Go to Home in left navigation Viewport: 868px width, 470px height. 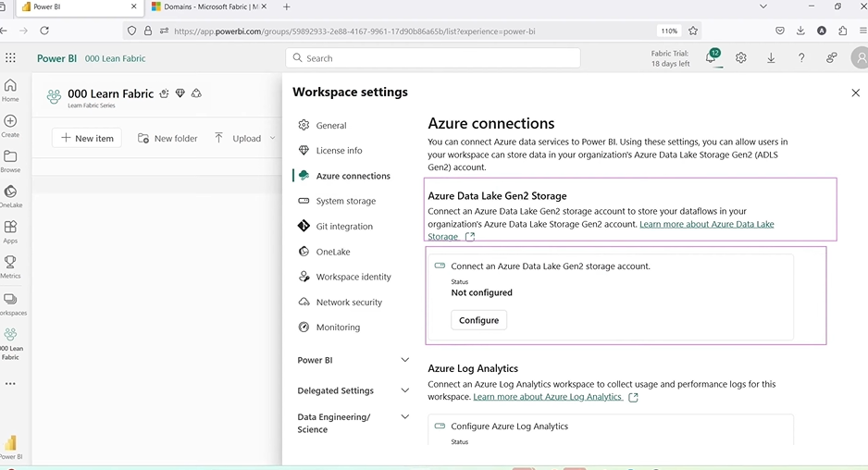(10, 91)
